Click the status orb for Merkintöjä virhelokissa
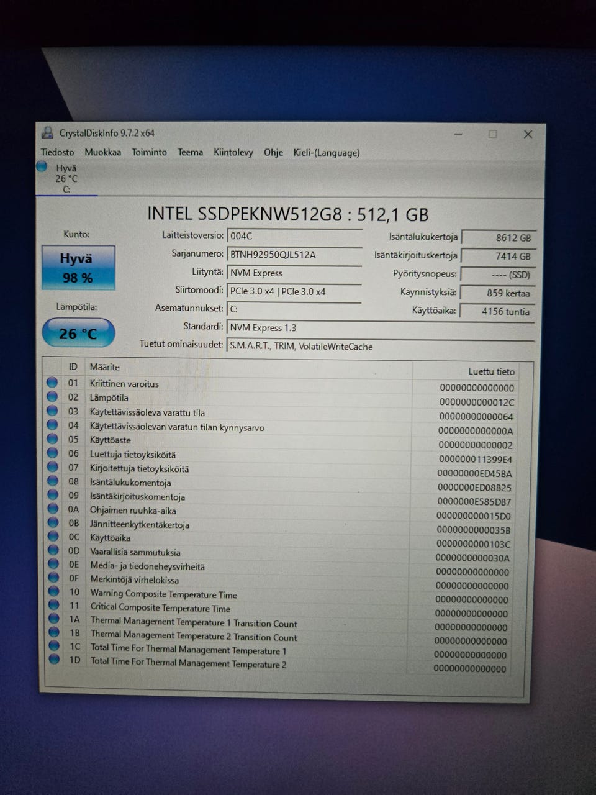Viewport: 596px width, 795px height. tap(53, 578)
